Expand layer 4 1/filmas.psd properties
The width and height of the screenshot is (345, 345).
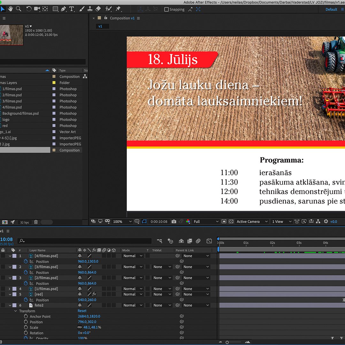[10, 289]
